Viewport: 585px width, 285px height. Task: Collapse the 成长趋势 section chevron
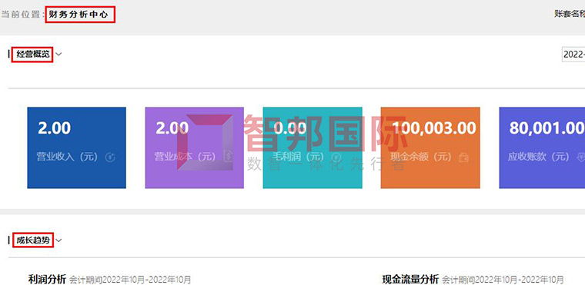(58, 240)
